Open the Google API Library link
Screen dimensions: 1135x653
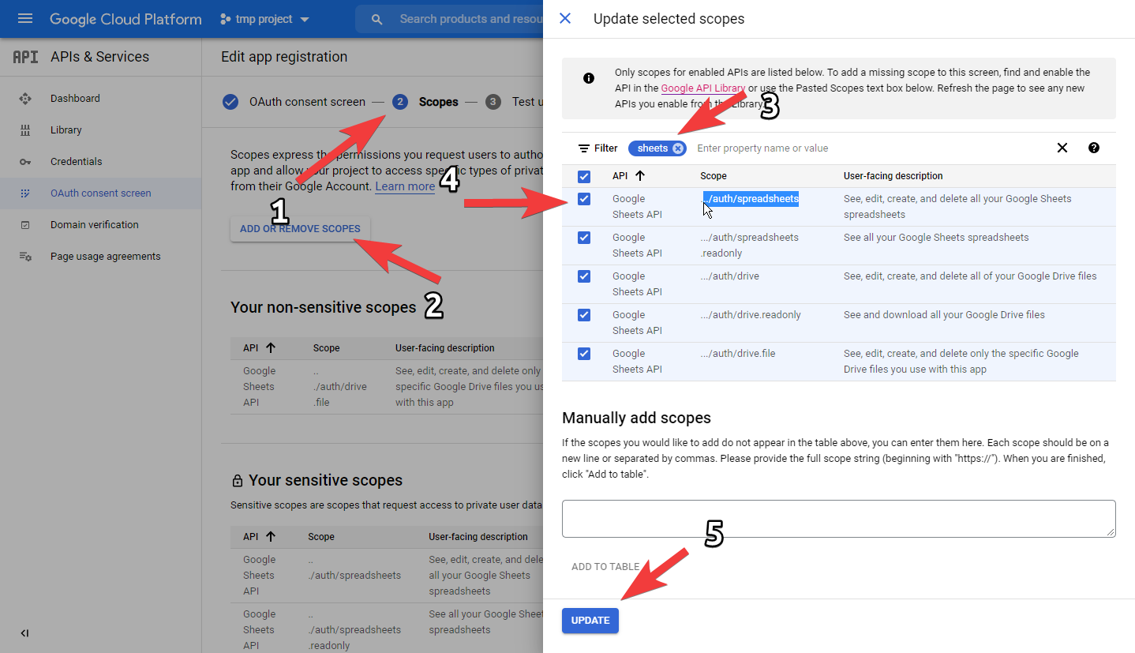click(702, 88)
